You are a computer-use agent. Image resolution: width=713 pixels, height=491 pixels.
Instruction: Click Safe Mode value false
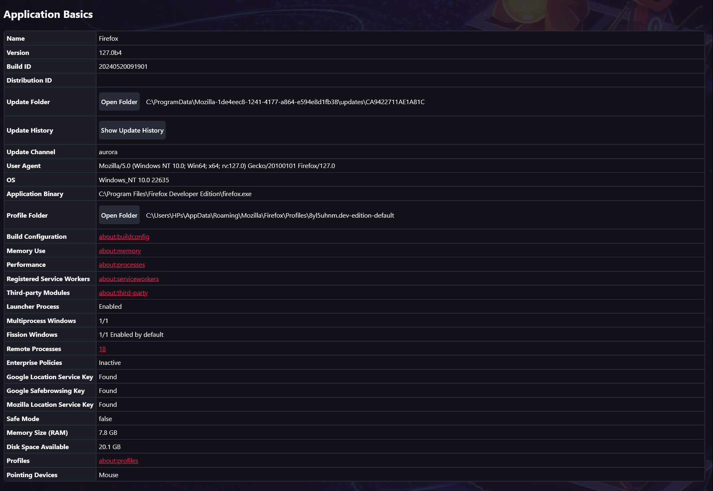[105, 419]
